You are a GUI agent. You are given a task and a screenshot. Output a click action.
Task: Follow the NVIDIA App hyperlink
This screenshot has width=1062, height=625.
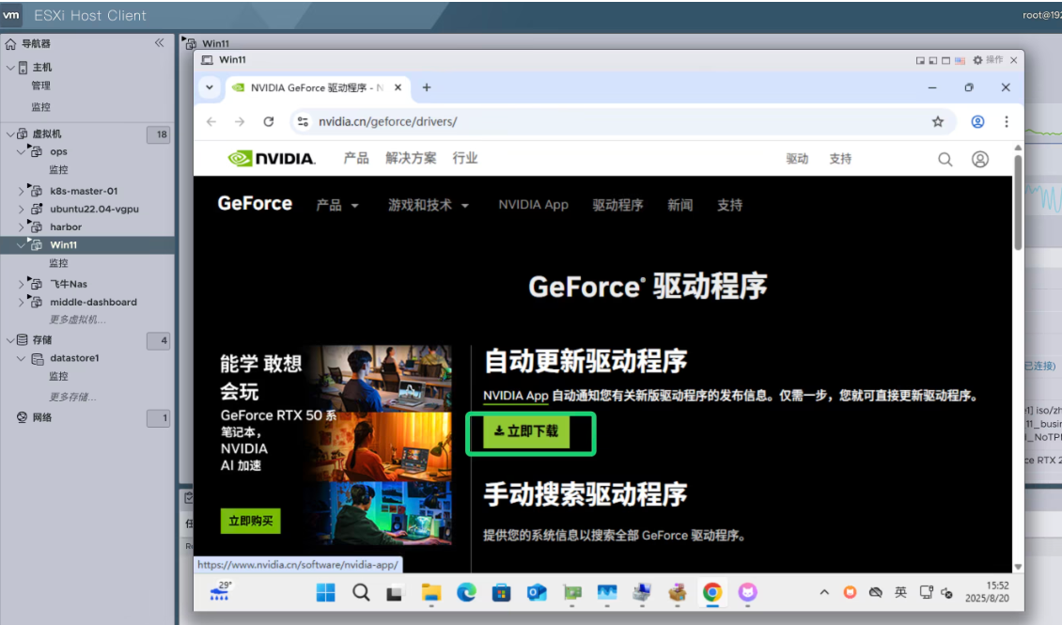(515, 396)
